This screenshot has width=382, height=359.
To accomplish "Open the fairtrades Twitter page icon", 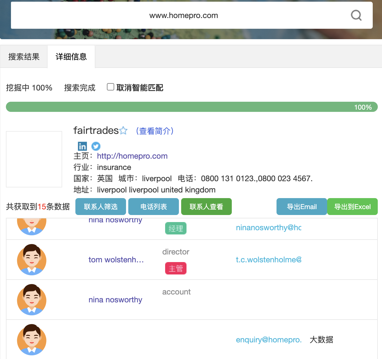I will [x=96, y=146].
